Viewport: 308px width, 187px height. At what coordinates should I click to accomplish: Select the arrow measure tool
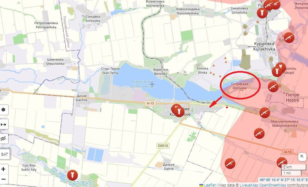point(4,124)
